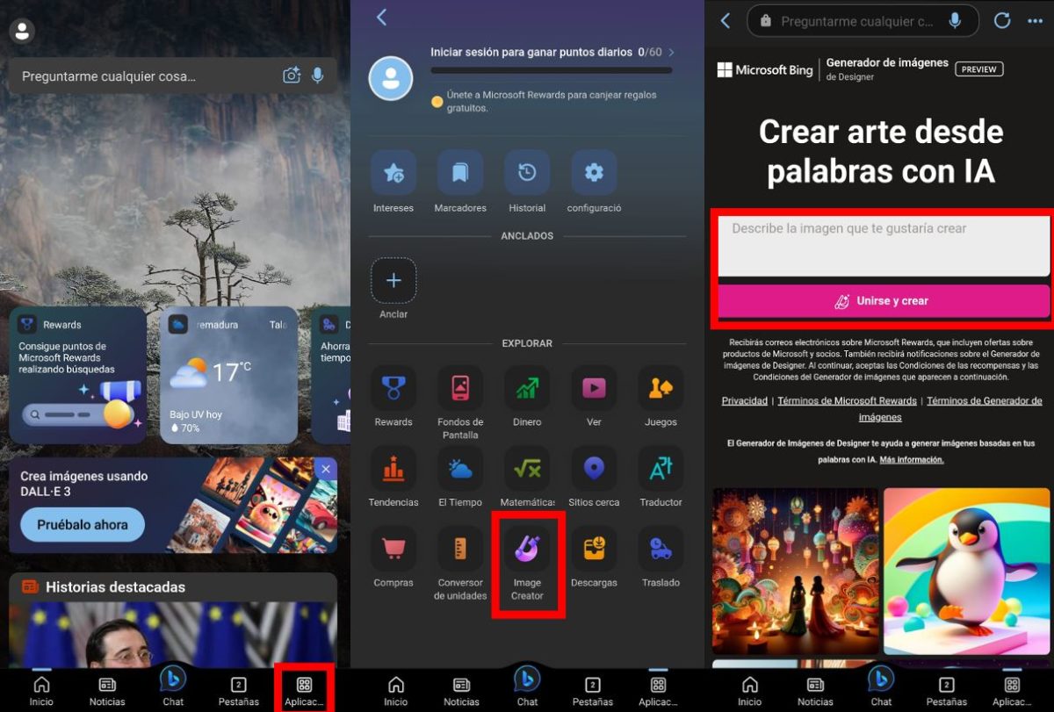Open the Interests shortcut
The height and width of the screenshot is (712, 1054).
click(x=393, y=182)
